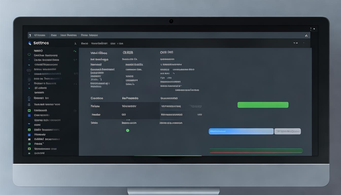341x195 pixels.
Task: Click the gray button beside the blue bar
Action: [287, 131]
